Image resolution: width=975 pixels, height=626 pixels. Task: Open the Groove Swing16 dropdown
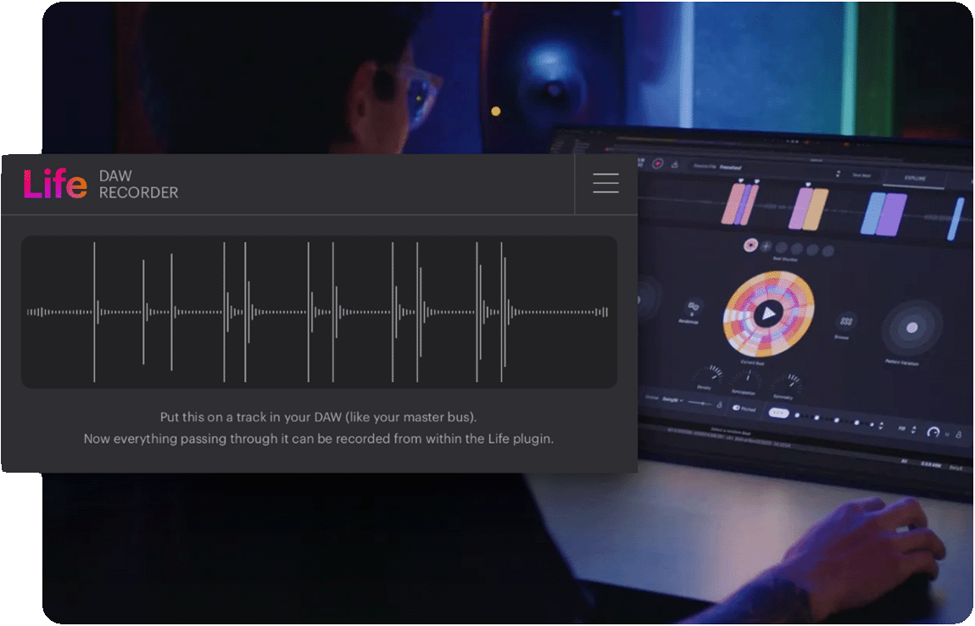coord(673,400)
